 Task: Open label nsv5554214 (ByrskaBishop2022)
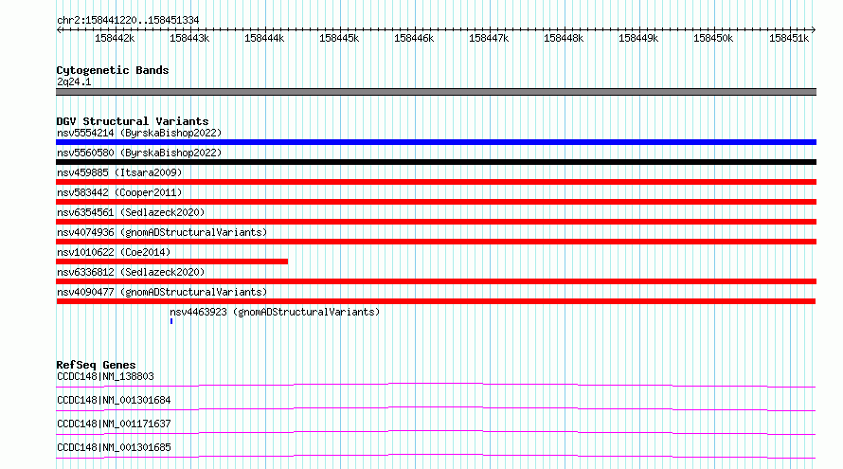(x=139, y=133)
